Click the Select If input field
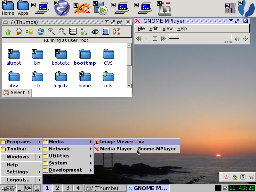The width and height of the screenshot is (256, 192). click(81, 93)
